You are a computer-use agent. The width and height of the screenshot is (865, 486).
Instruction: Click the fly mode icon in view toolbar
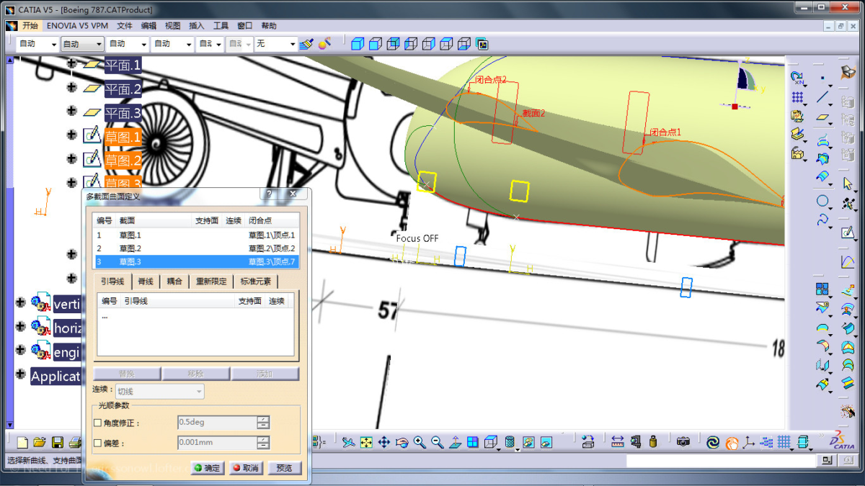pos(349,442)
